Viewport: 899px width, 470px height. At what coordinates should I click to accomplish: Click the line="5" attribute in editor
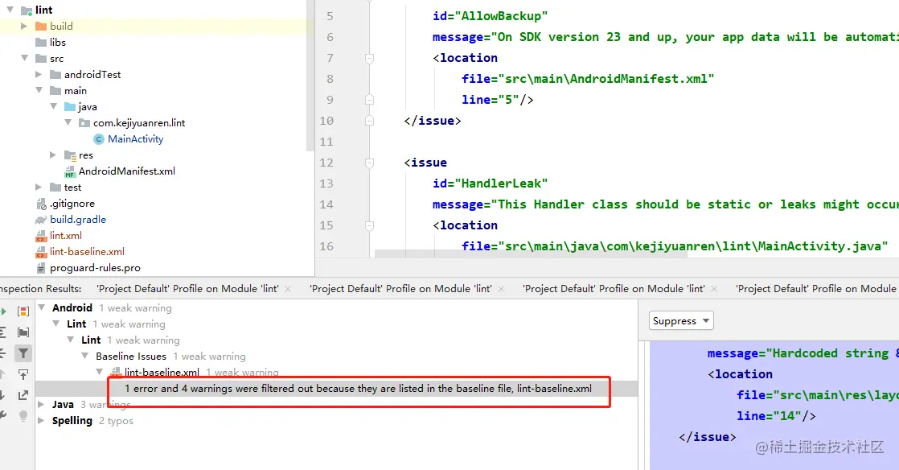tap(491, 100)
